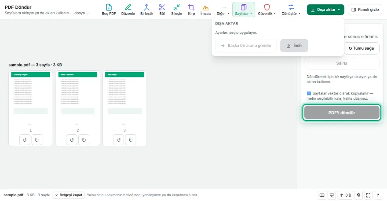Select the Düzenle pencil tool
This screenshot has width=387, height=201.
point(128,10)
